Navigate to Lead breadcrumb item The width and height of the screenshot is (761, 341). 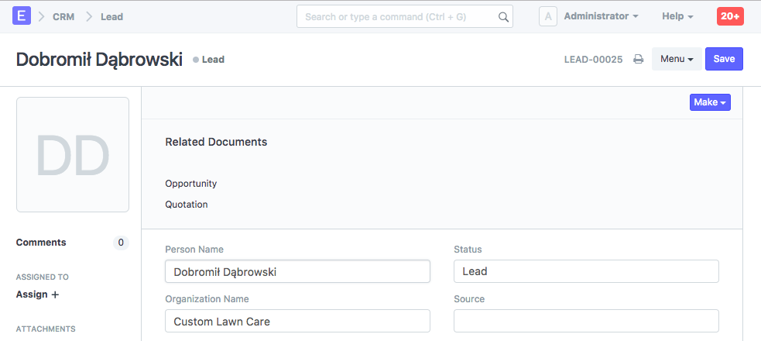111,16
